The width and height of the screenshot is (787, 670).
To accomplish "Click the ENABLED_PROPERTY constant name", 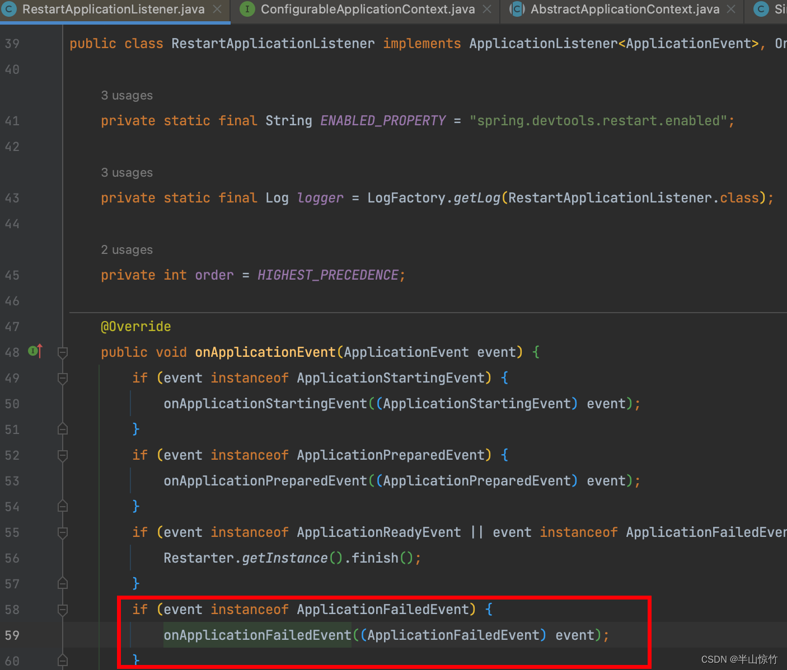I will [383, 121].
